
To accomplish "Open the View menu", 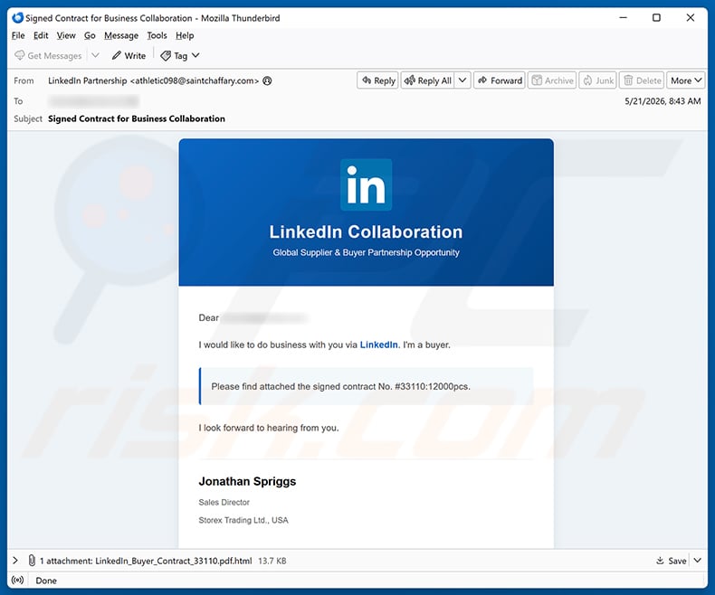I will 66,35.
